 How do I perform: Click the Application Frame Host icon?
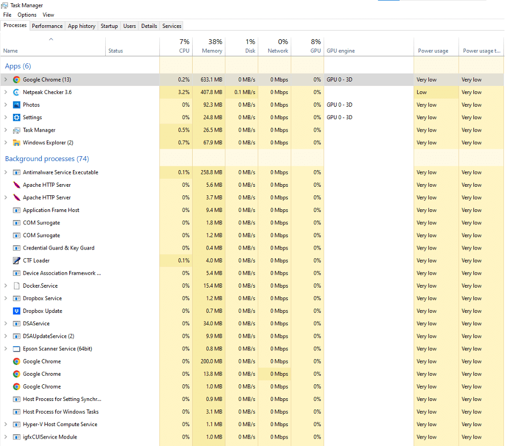[x=17, y=210]
